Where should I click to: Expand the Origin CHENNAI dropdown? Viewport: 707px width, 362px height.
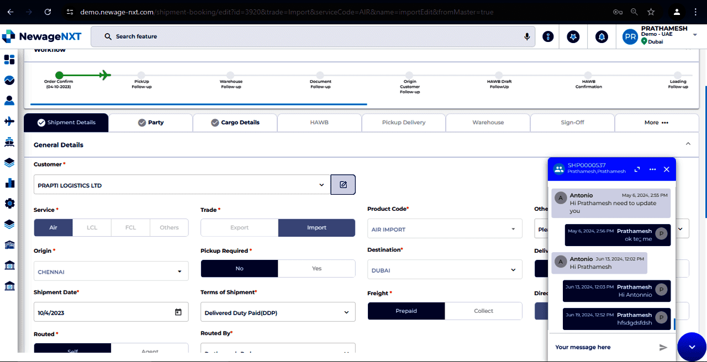click(180, 271)
